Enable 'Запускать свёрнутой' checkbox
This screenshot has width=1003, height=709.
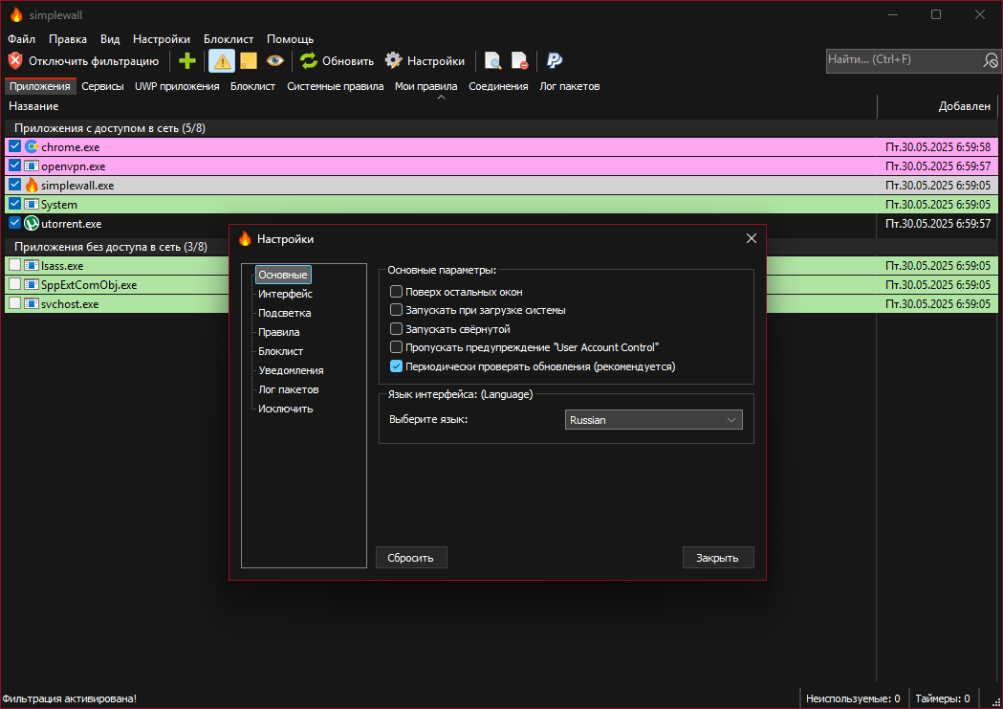pyautogui.click(x=396, y=329)
